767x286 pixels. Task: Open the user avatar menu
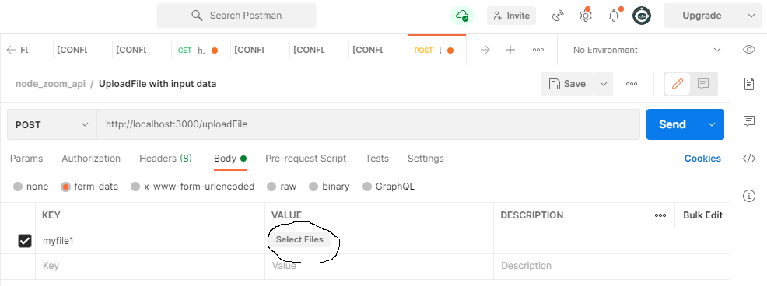coord(642,16)
